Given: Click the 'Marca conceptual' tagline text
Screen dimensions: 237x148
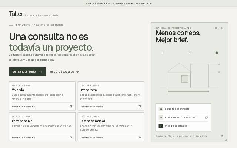Looking at the screenshot, I should (41, 15).
